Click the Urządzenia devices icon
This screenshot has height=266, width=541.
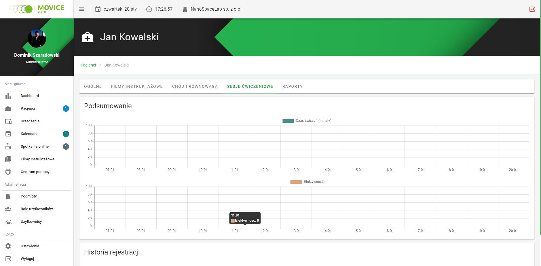(x=8, y=121)
